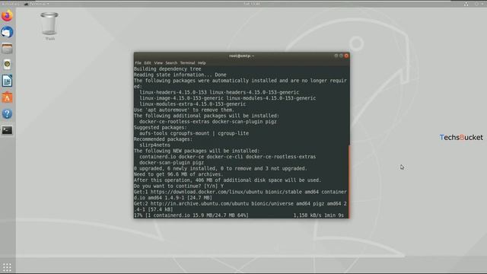Viewport: 487px width, 274px height.
Task: Click the 'Recommended packages:' line
Action: (x=163, y=139)
